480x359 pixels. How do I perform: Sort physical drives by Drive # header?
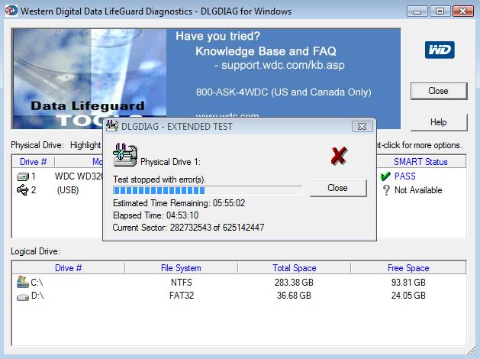[x=33, y=161]
